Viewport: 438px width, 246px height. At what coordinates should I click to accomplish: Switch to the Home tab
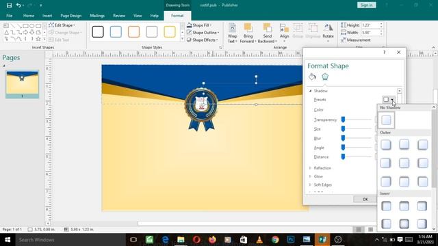(x=29, y=16)
